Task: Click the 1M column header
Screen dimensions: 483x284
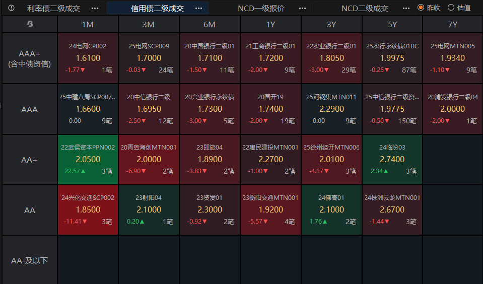Action: [x=88, y=24]
